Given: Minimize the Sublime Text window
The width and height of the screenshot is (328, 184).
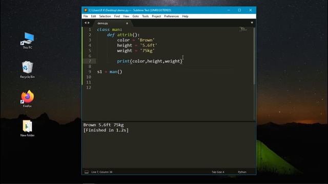Looking at the screenshot, I should (229, 10).
